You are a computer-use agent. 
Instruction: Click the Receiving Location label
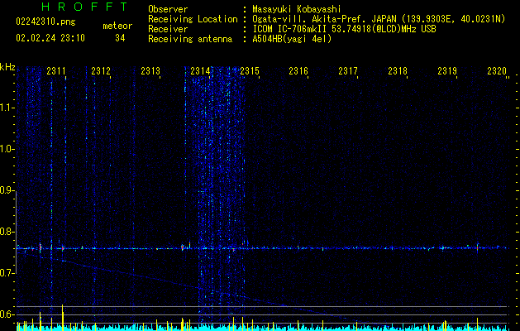click(193, 19)
